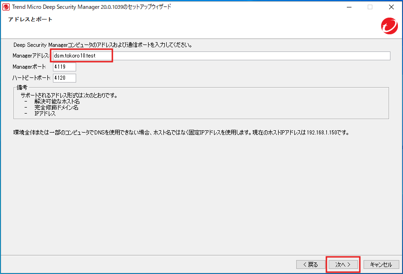This screenshot has width=403, height=274.
Task: Click the 完全修飾ドメイン名 list entry
Action: coord(56,108)
